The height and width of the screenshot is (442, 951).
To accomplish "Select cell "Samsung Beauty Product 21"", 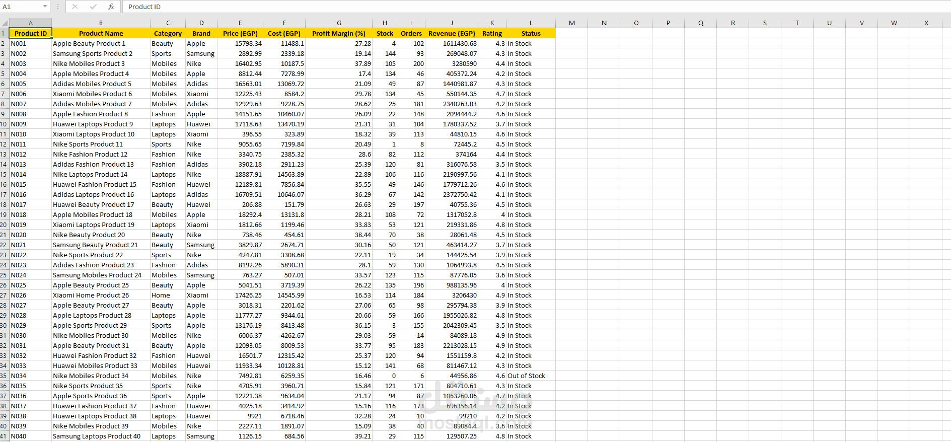I will pyautogui.click(x=101, y=245).
